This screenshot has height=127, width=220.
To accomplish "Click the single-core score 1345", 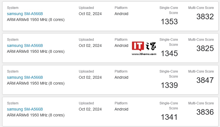I will pyautogui.click(x=169, y=54).
